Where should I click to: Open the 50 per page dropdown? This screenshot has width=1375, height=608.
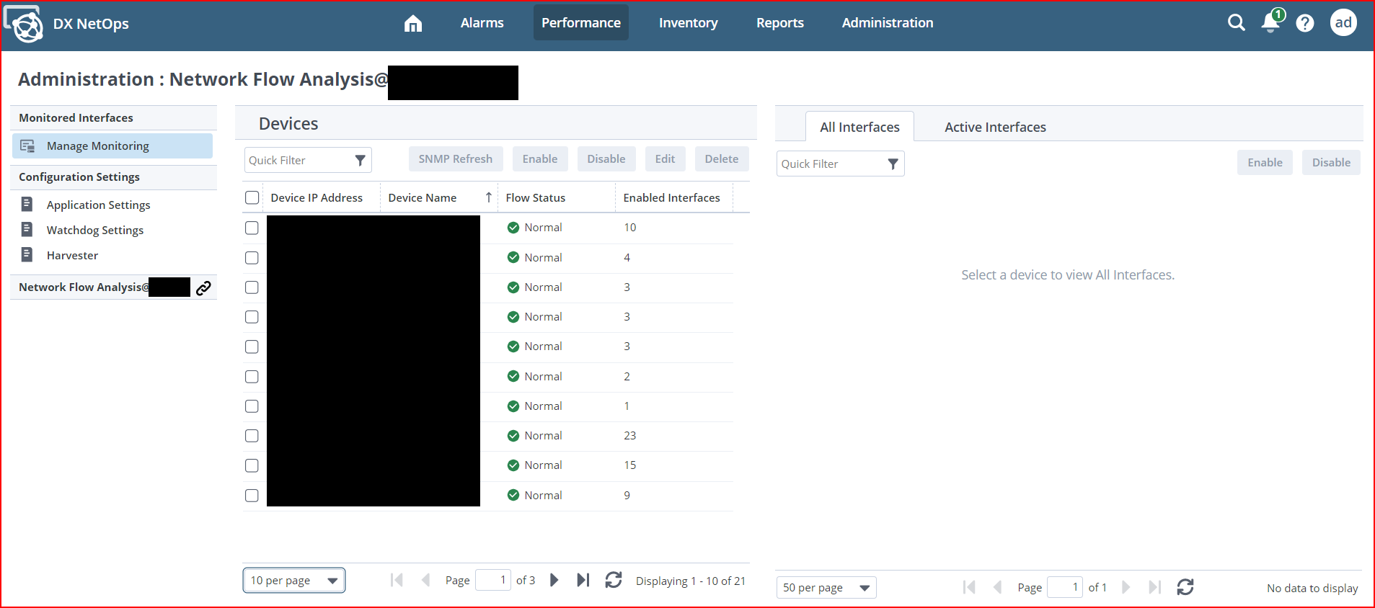[826, 588]
